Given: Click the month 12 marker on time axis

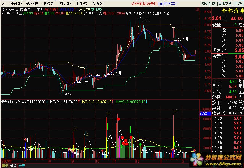Looking at the screenshot, I should tap(138, 161).
